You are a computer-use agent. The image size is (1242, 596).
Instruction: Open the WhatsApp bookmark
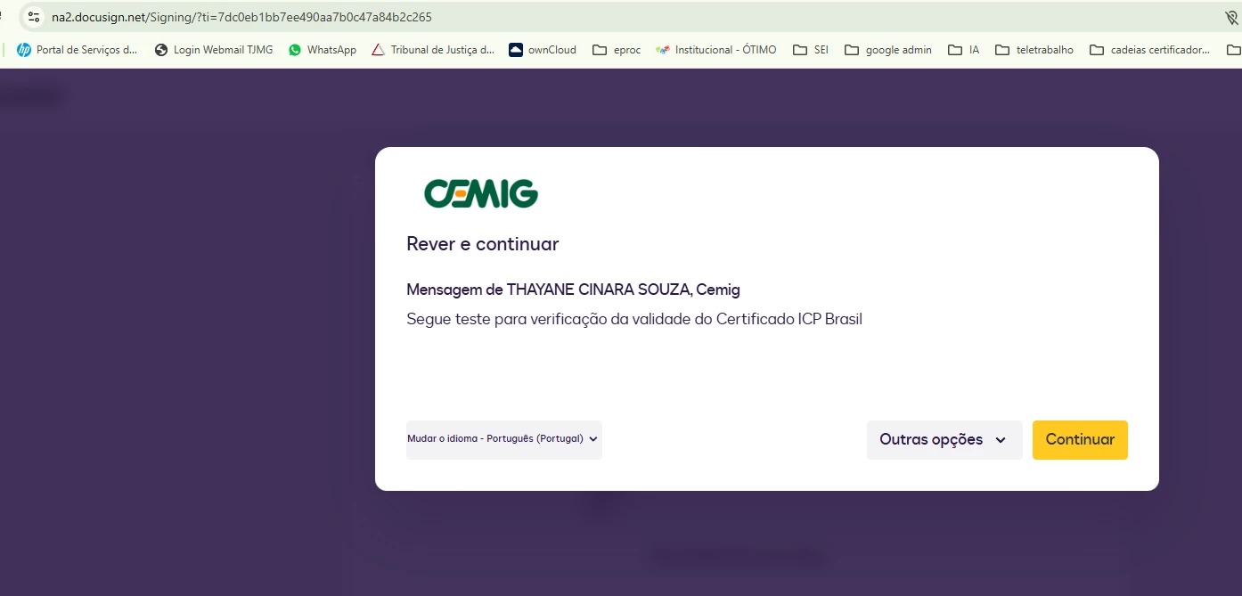coord(322,50)
